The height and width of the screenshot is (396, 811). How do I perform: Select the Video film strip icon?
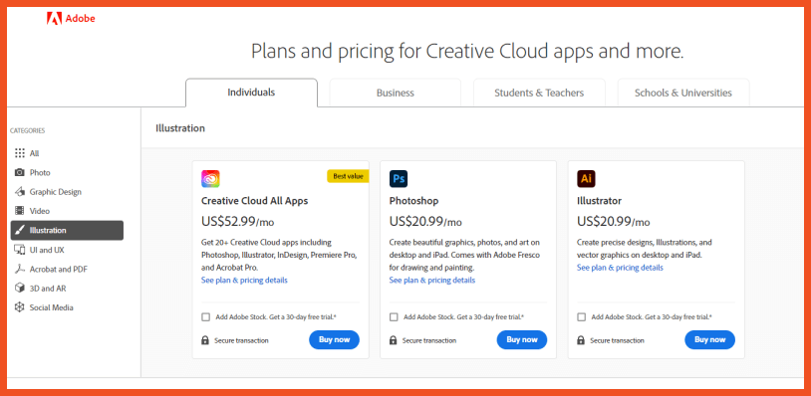pyautogui.click(x=20, y=211)
